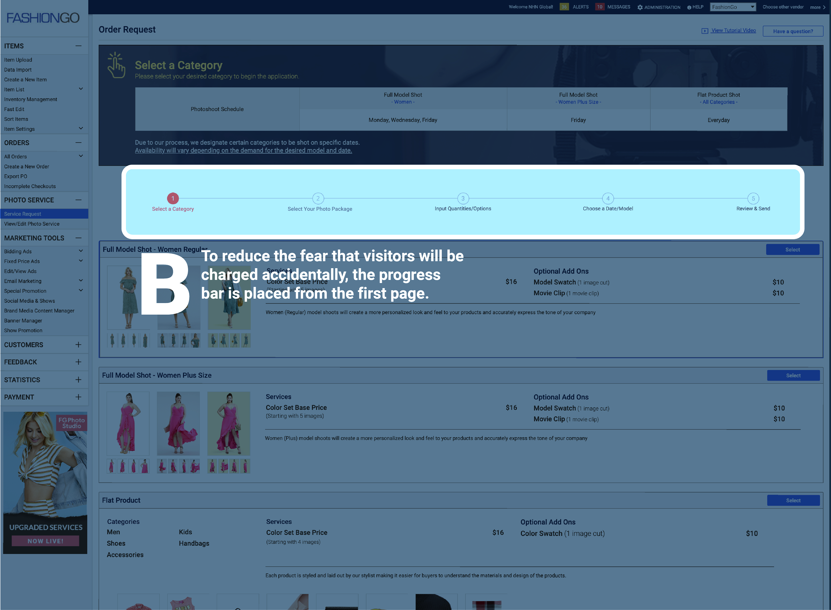The image size is (831, 610).
Task: Click the alerts count badge
Action: (x=564, y=7)
